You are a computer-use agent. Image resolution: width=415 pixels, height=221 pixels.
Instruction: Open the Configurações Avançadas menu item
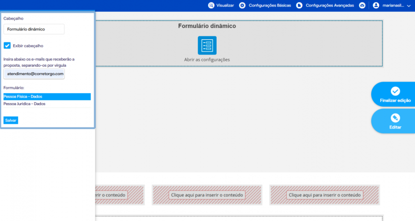point(330,5)
